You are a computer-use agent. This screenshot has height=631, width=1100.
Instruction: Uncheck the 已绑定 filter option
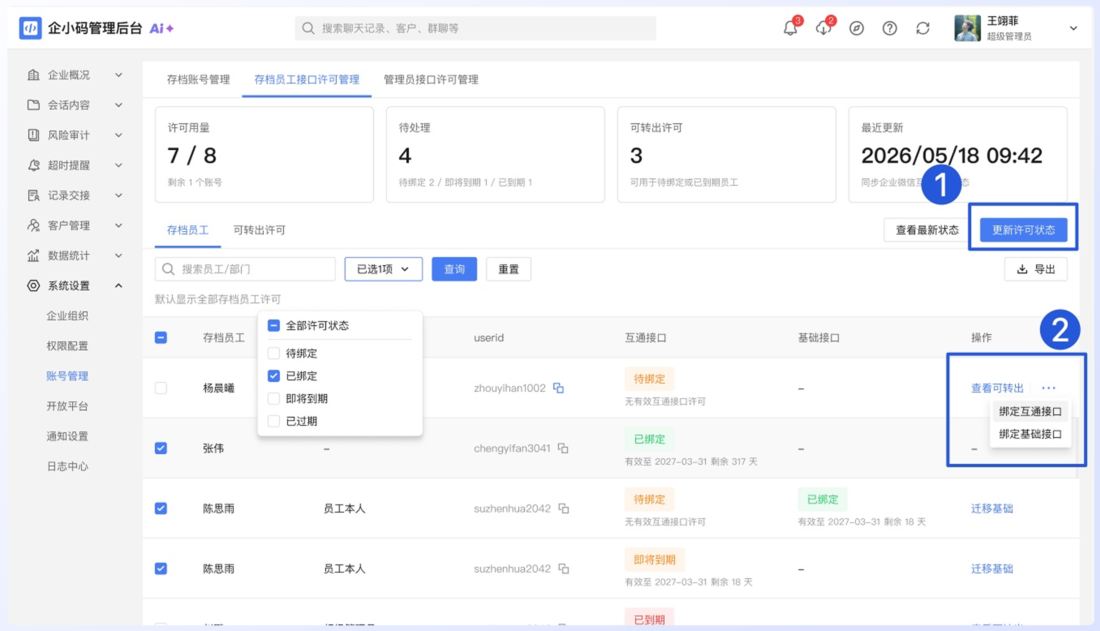pos(274,376)
